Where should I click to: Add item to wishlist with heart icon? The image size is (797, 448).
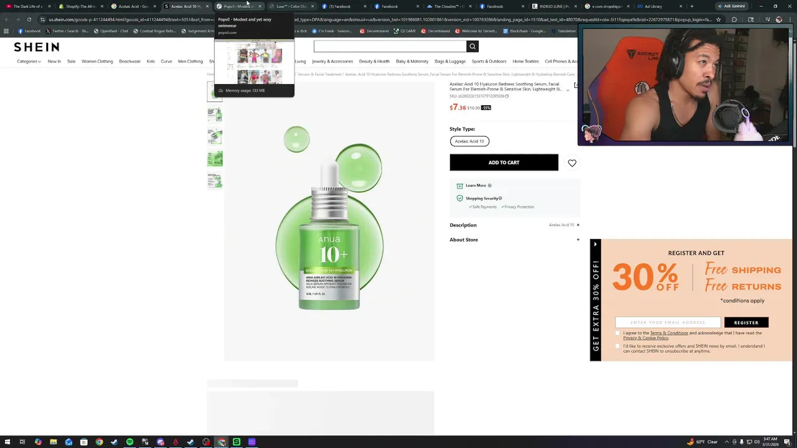[x=572, y=163]
